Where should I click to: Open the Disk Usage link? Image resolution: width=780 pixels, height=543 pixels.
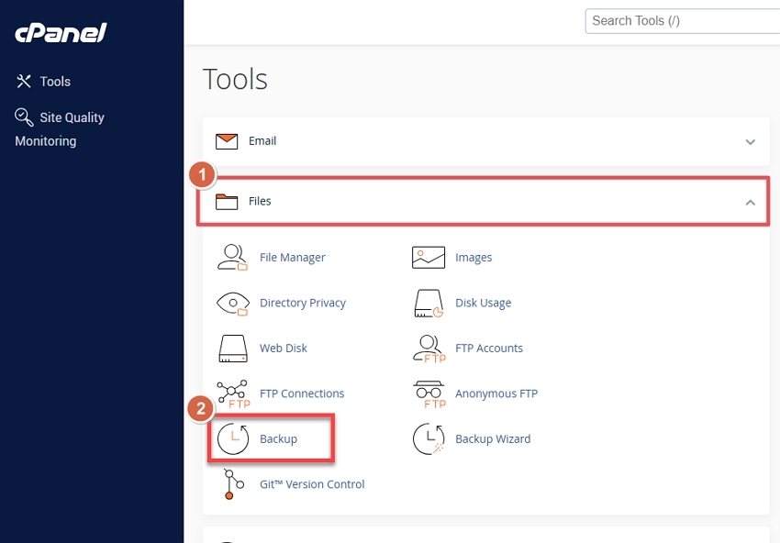coord(483,303)
